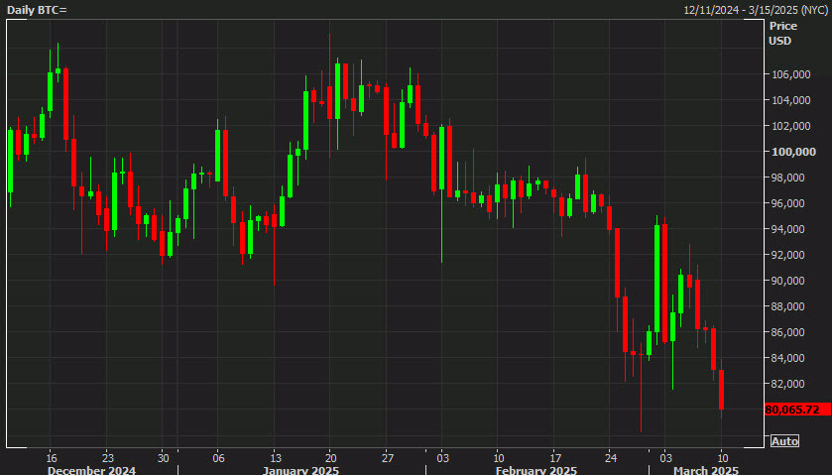
Task: Click the 30 date tick in December
Action: click(x=164, y=458)
